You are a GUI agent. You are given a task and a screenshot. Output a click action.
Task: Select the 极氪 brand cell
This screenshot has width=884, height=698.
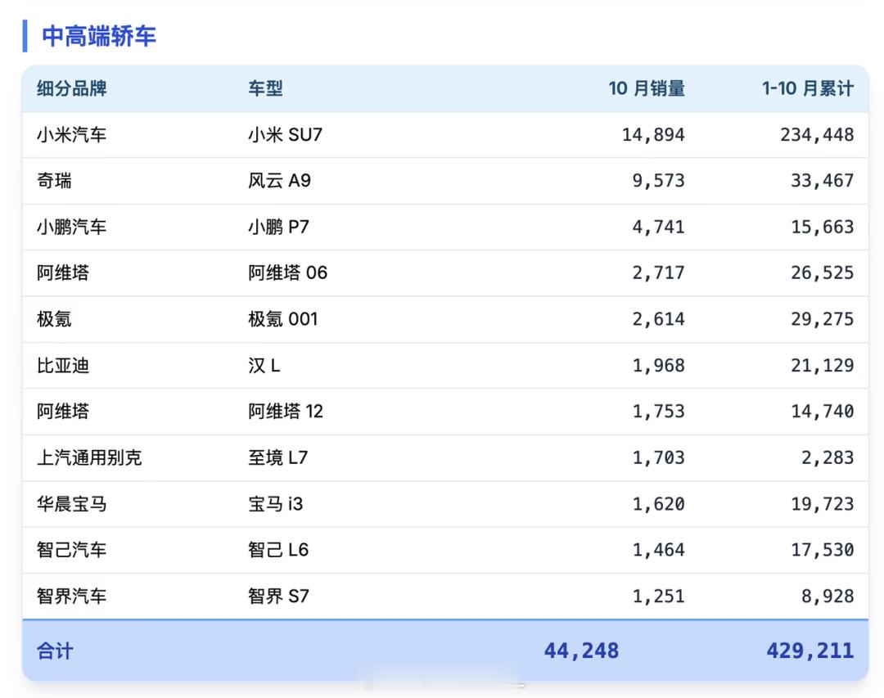[x=54, y=319]
